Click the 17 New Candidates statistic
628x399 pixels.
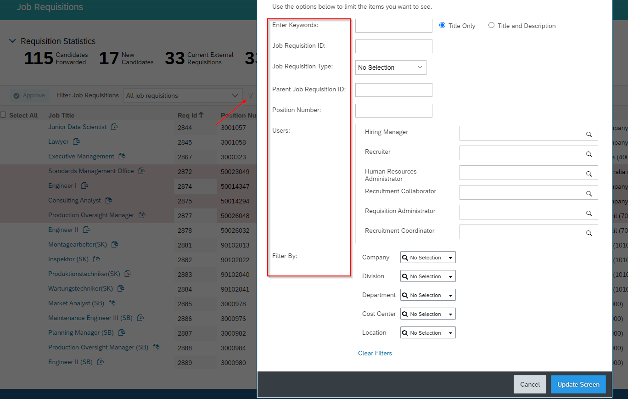[x=126, y=58]
